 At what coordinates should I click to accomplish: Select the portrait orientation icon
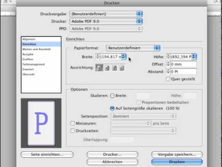(99, 68)
